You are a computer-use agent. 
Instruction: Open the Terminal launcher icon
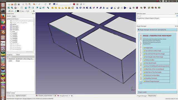pyautogui.click(x=3, y=11)
